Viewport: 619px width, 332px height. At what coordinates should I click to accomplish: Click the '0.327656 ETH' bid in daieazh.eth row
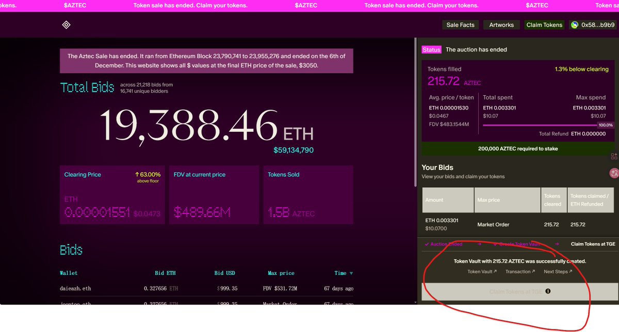pyautogui.click(x=161, y=289)
